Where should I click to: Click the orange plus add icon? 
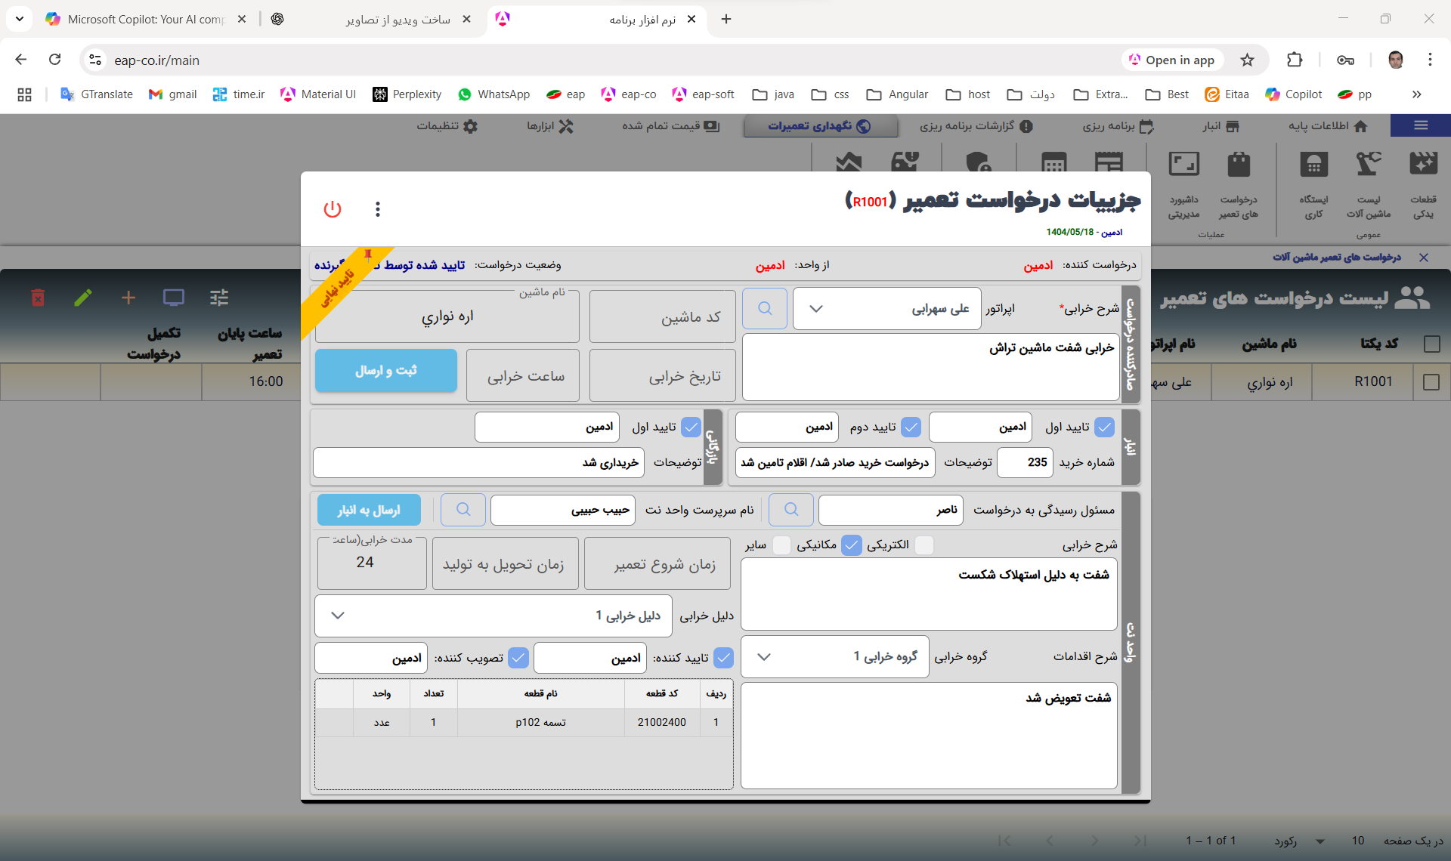[x=128, y=298]
